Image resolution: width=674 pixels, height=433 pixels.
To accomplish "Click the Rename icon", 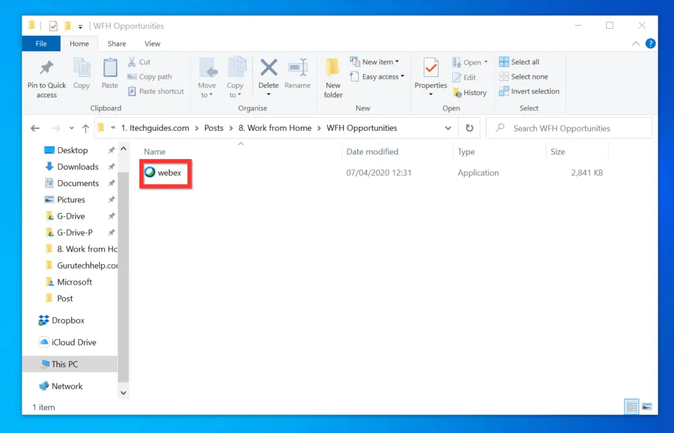I will (x=298, y=68).
